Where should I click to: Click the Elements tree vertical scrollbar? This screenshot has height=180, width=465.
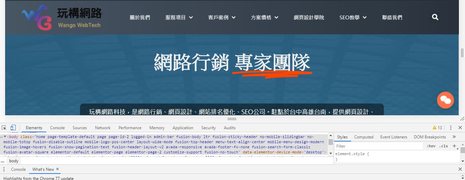pos(331,145)
